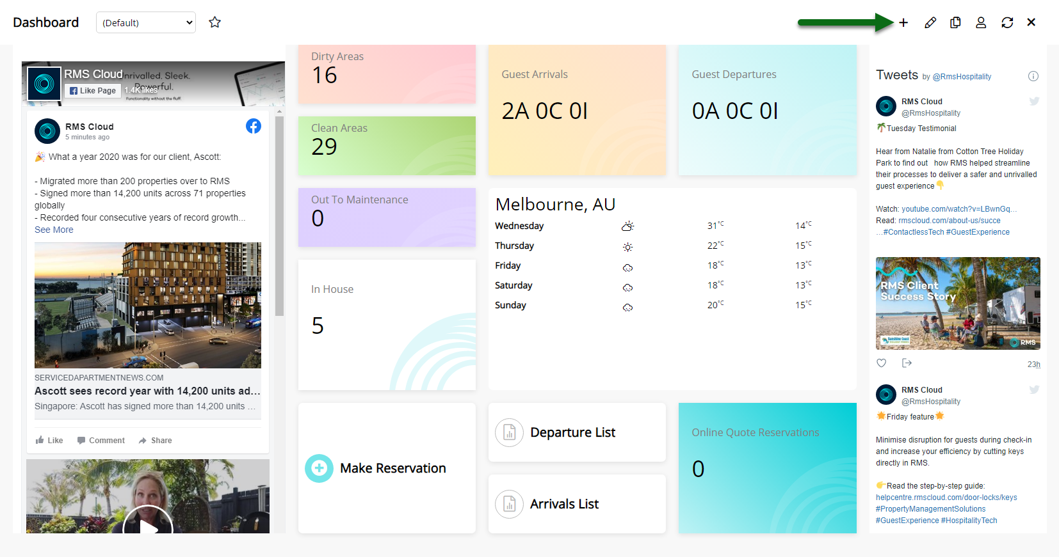This screenshot has width=1059, height=557.
Task: Open the pencil edit dashboard icon
Action: pyautogui.click(x=930, y=22)
